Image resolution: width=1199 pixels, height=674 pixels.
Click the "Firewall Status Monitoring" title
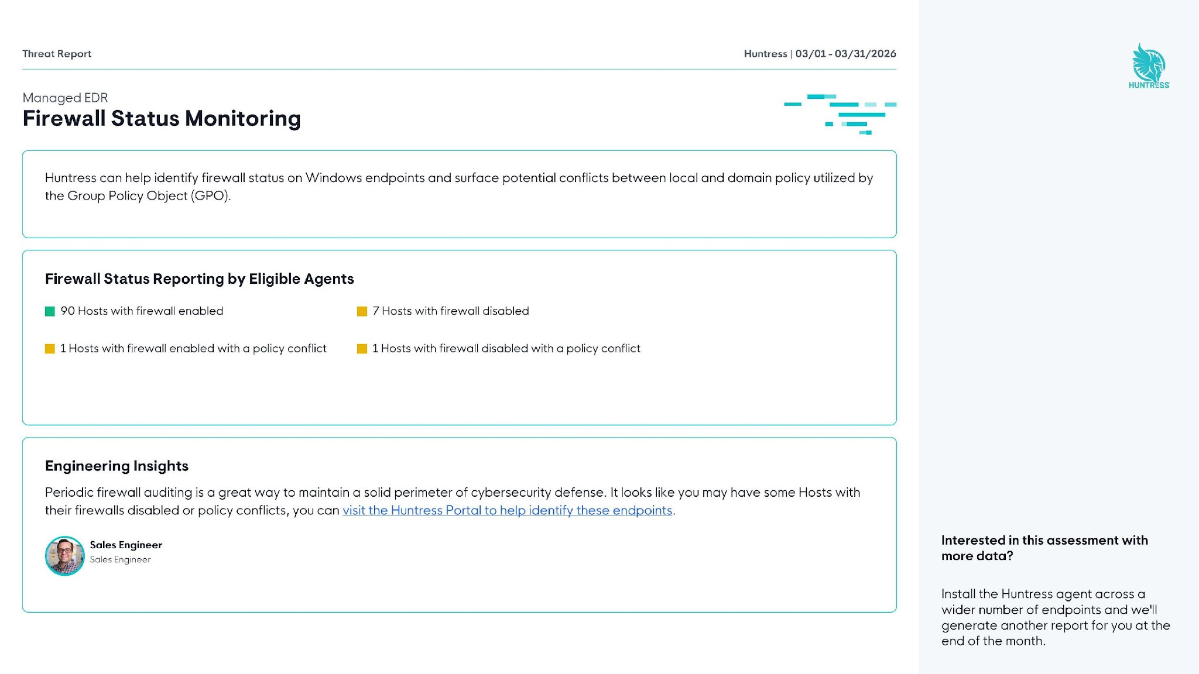[x=162, y=119]
